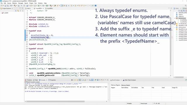The width and height of the screenshot is (187, 105).
Task: Select the Memory Regions sub-tab
Action: coord(116,85)
